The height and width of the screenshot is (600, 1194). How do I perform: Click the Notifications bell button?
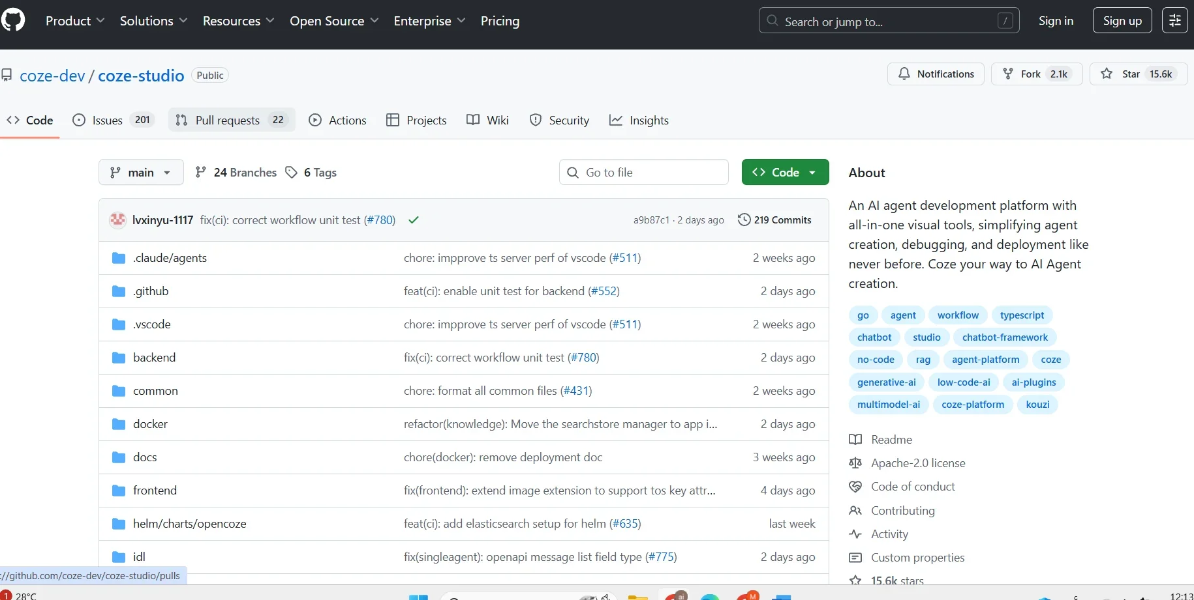pos(936,74)
